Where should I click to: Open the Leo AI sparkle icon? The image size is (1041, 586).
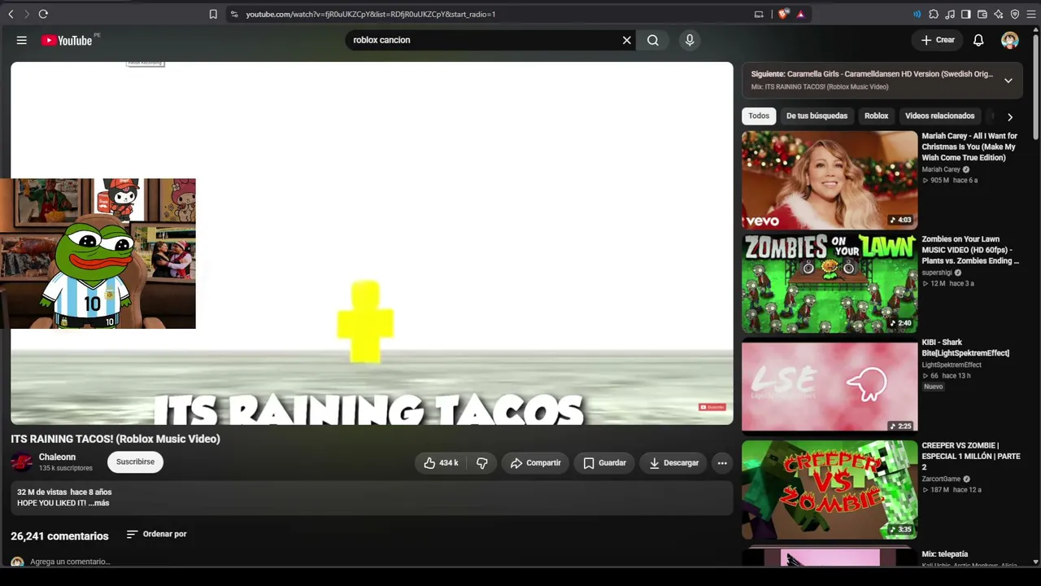(x=999, y=14)
